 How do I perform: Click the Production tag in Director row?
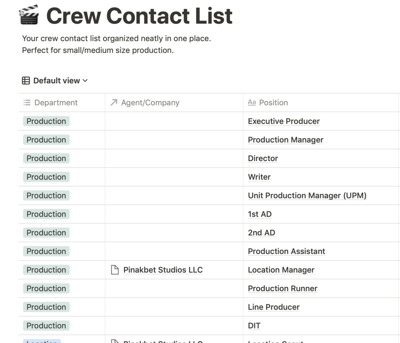coord(46,158)
